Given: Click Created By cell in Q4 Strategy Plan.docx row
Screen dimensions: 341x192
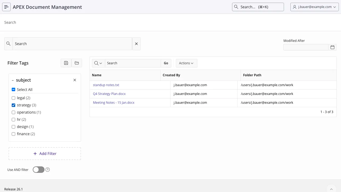Looking at the screenshot, I should [204, 94].
